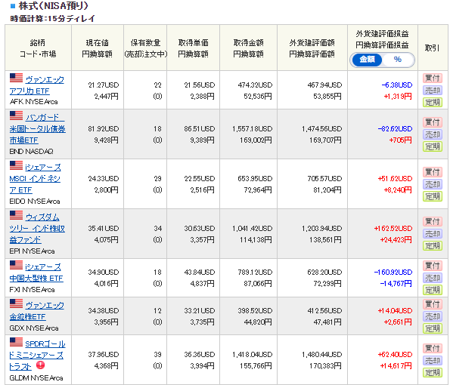Click 取得単価 column header
450x385 pixels.
[193, 48]
